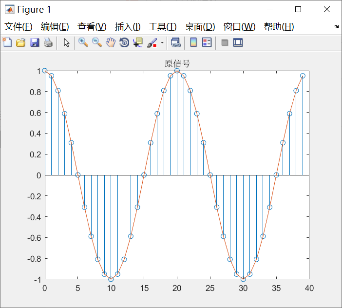342x308 pixels.
Task: Click the y-axis label 0.8
Action: 36,92
